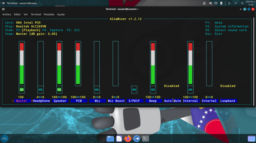Viewport: 256px width, 143px height.
Task: Open the file manager folder in dock
Action: pos(110,139)
